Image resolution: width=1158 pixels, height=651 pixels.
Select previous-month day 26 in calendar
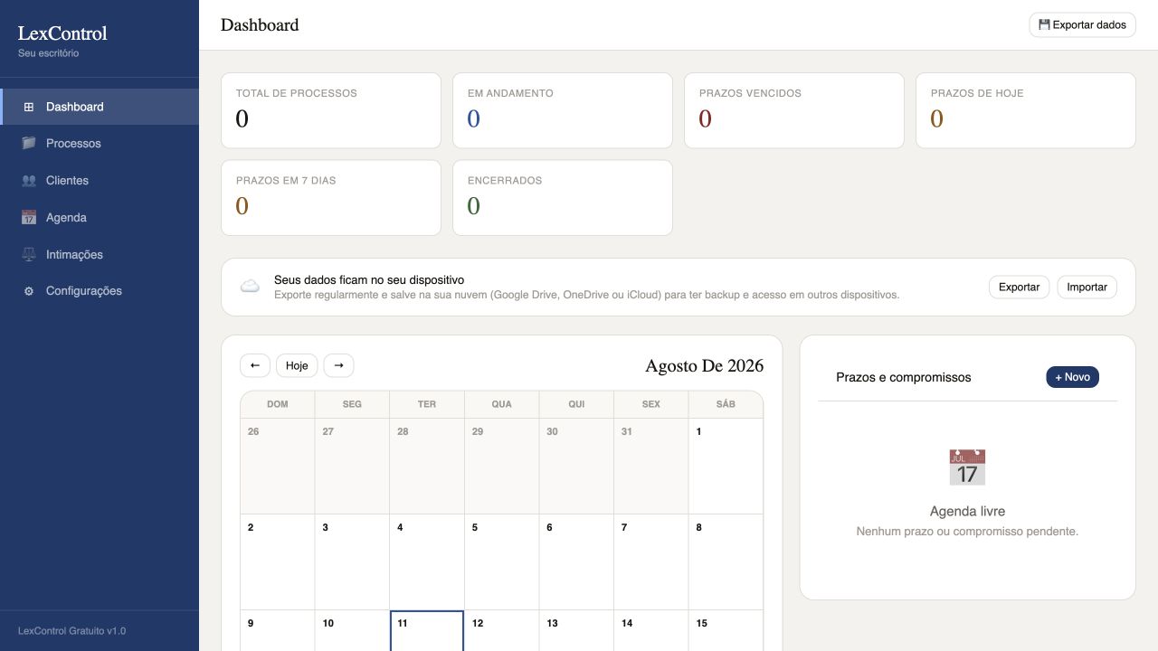(x=278, y=467)
